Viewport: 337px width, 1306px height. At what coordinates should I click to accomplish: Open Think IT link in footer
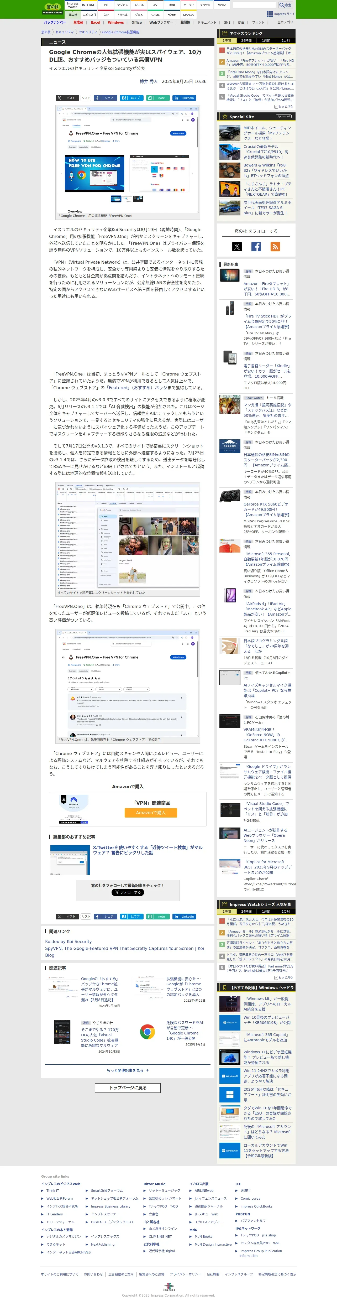[52, 1190]
